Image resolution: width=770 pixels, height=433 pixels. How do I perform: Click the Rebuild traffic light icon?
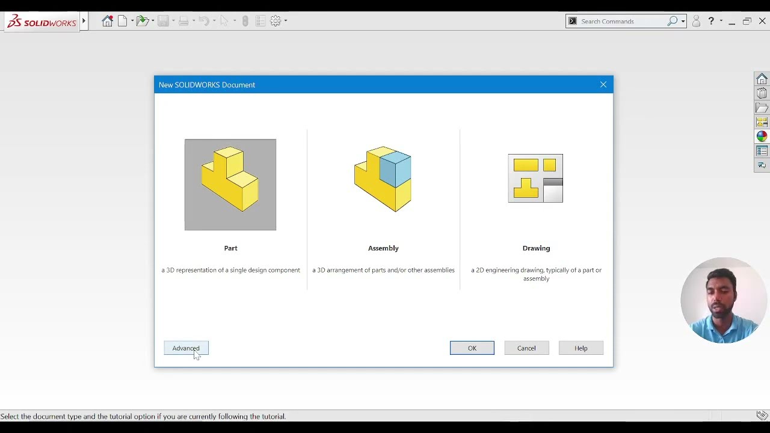(245, 21)
